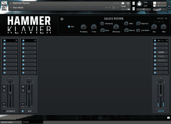Click the camera icon in the bottom-right corner
Viewport: 171px width, 124px height.
point(168,117)
